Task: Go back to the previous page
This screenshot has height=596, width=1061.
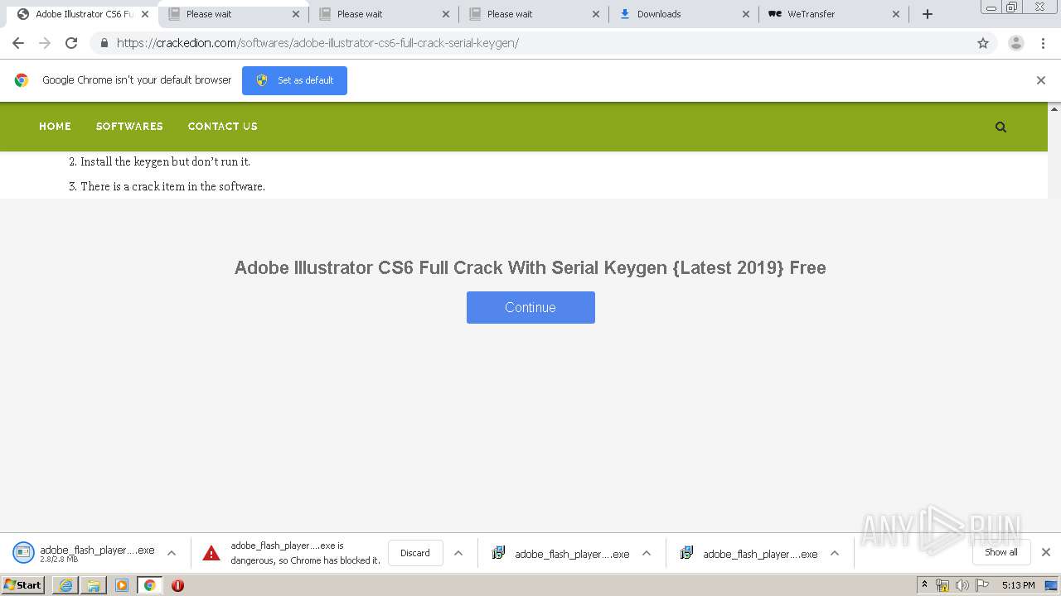Action: [x=18, y=43]
